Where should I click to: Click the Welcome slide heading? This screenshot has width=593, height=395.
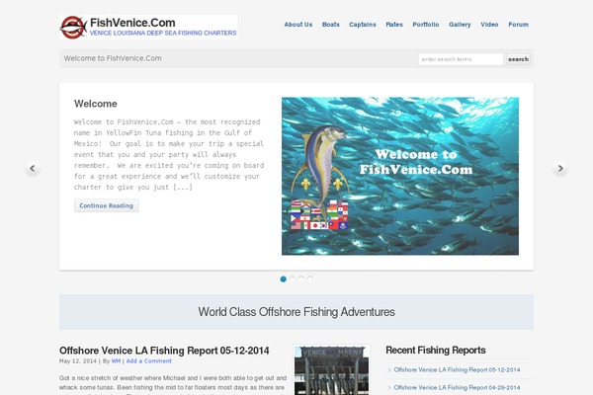pos(96,104)
